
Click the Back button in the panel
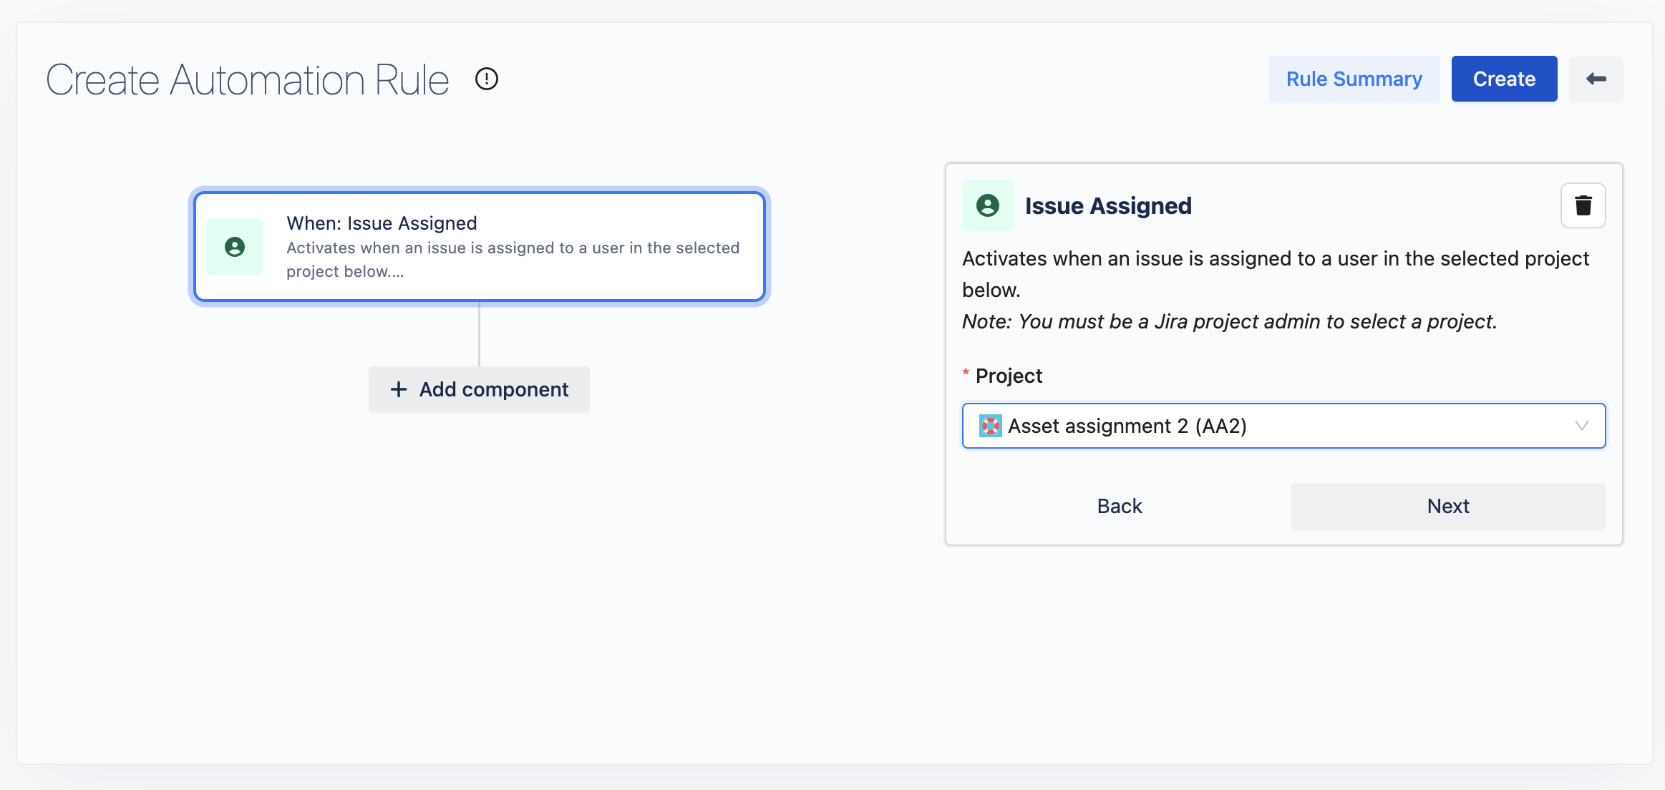click(x=1119, y=506)
